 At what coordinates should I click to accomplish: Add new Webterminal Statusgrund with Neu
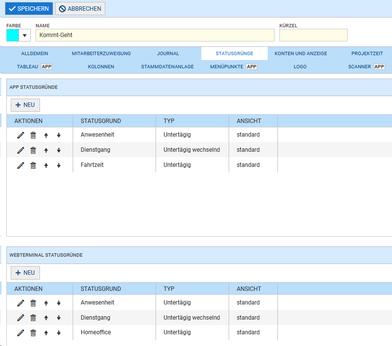pos(25,273)
